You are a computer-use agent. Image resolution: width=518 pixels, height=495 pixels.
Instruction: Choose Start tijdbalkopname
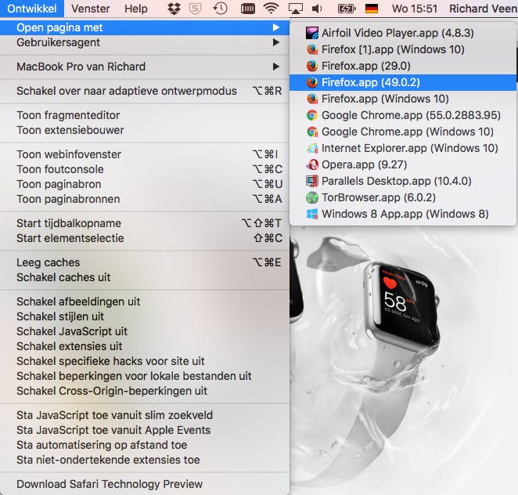(x=145, y=223)
